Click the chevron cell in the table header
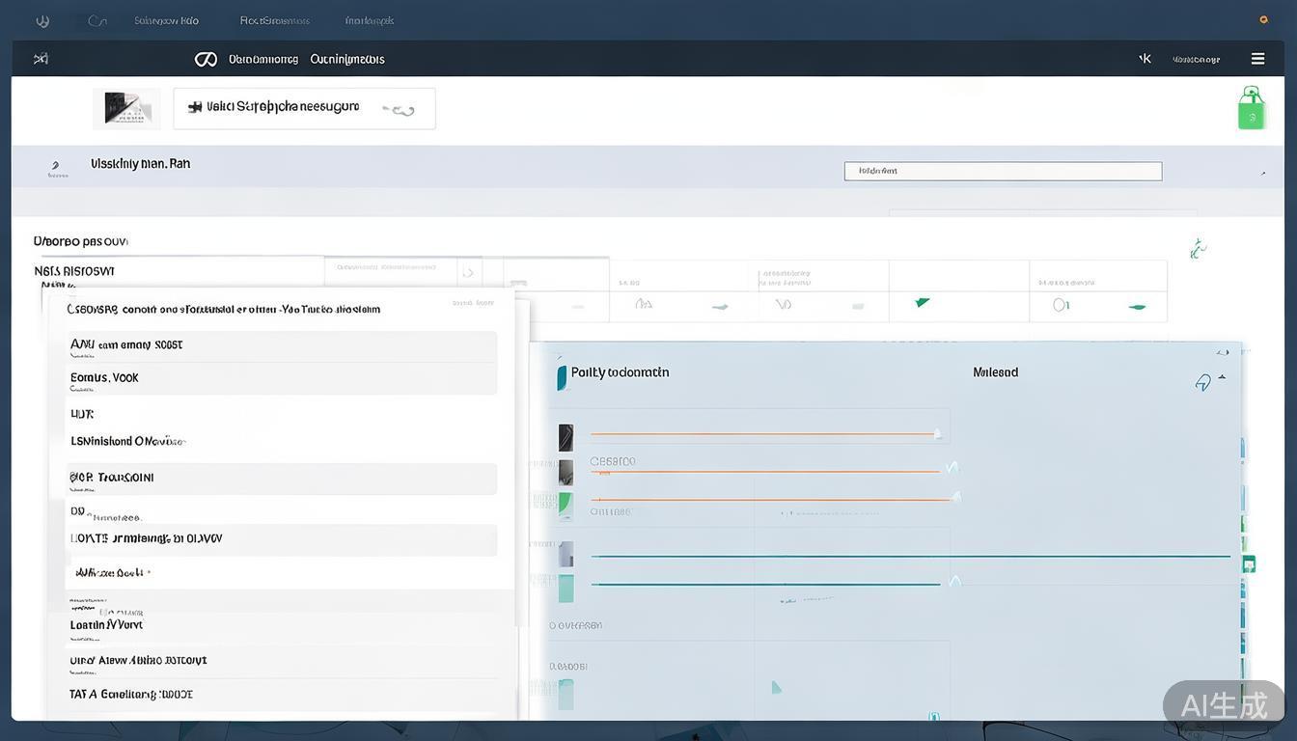This screenshot has height=741, width=1297. click(x=468, y=273)
